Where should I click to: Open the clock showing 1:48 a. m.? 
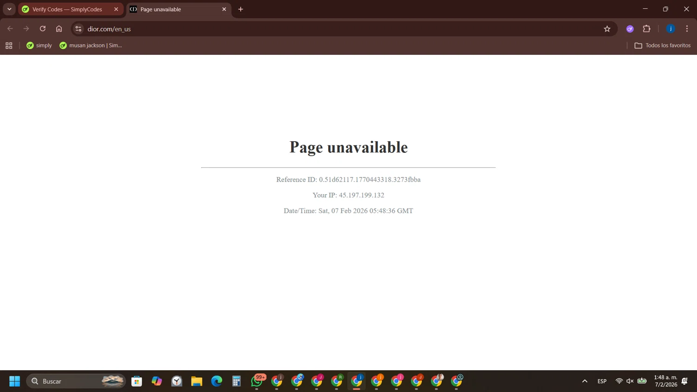(665, 381)
